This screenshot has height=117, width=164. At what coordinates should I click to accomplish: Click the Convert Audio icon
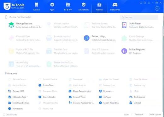[x=40, y=97]
